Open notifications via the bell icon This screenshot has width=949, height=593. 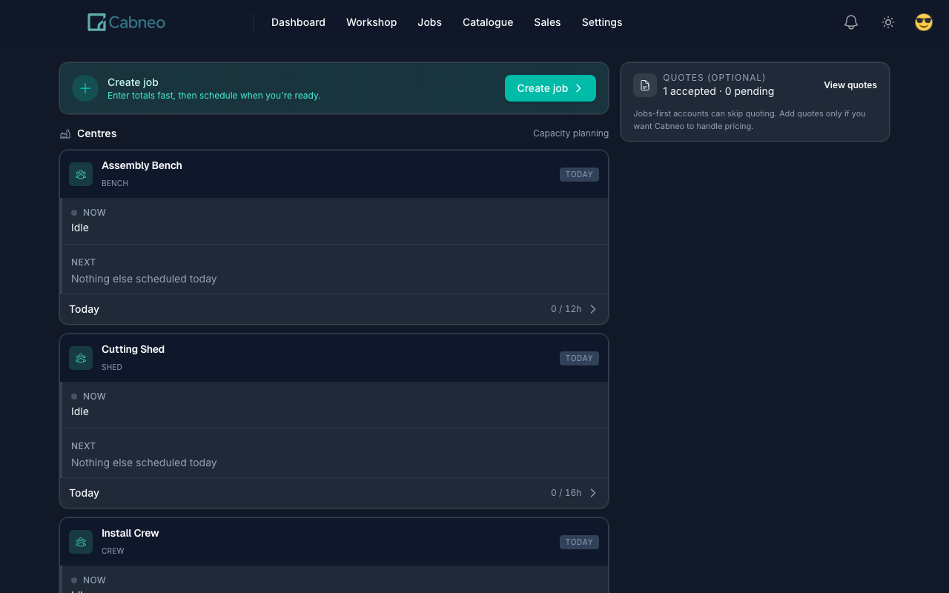[x=850, y=22]
